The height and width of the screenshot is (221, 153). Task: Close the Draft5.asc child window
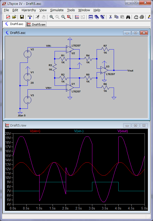144,33
